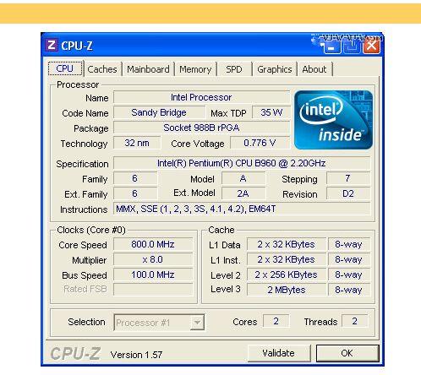Minimize the CPU-Z window

click(331, 46)
